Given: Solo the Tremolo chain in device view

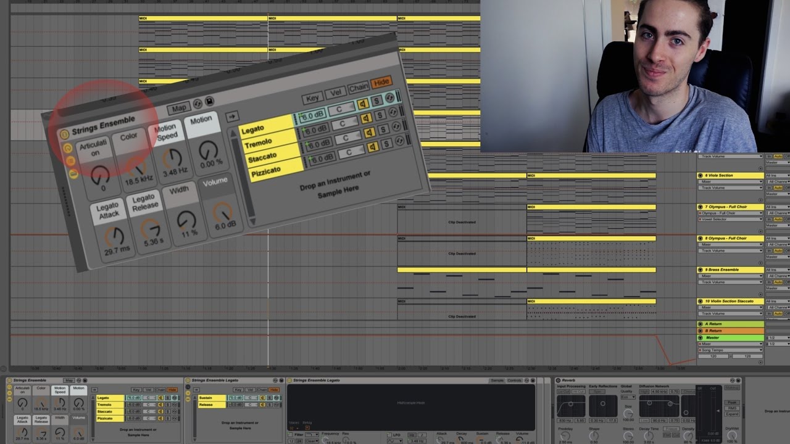Looking at the screenshot, I should [168, 405].
